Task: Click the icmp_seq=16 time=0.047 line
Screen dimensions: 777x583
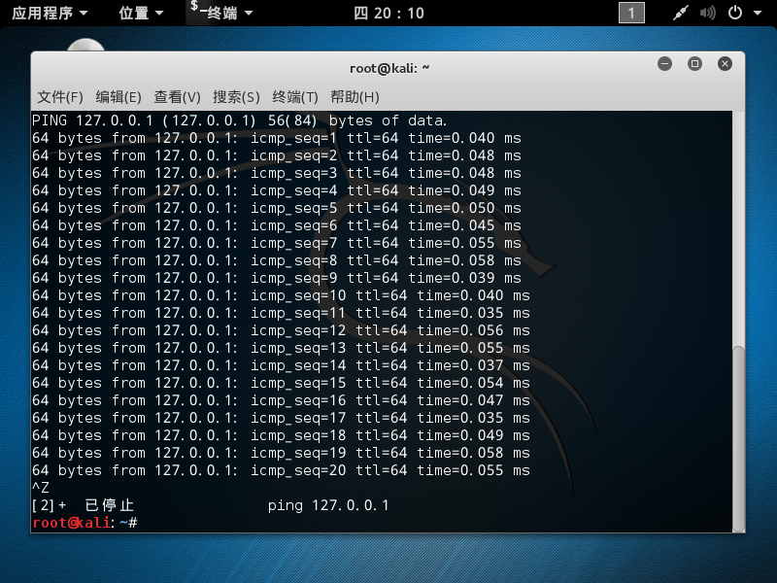Action: [281, 400]
